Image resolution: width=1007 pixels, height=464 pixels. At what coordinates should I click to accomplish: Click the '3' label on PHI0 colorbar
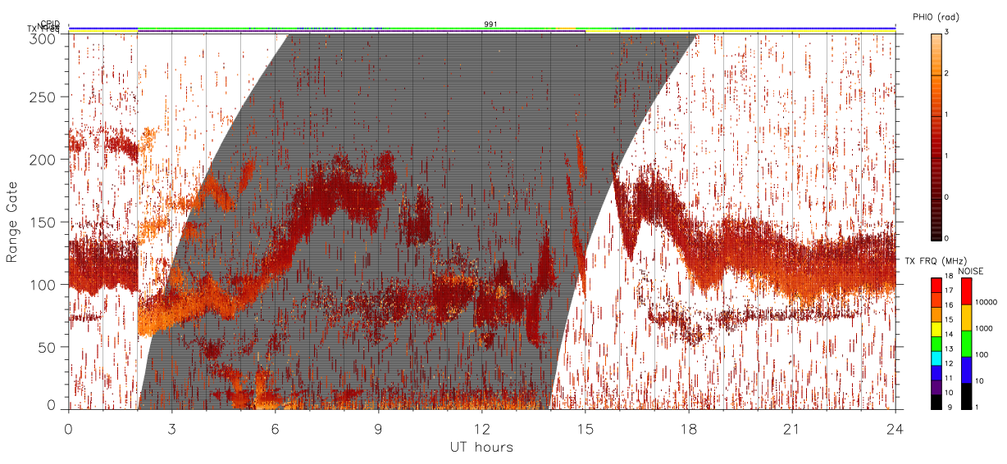coord(945,32)
